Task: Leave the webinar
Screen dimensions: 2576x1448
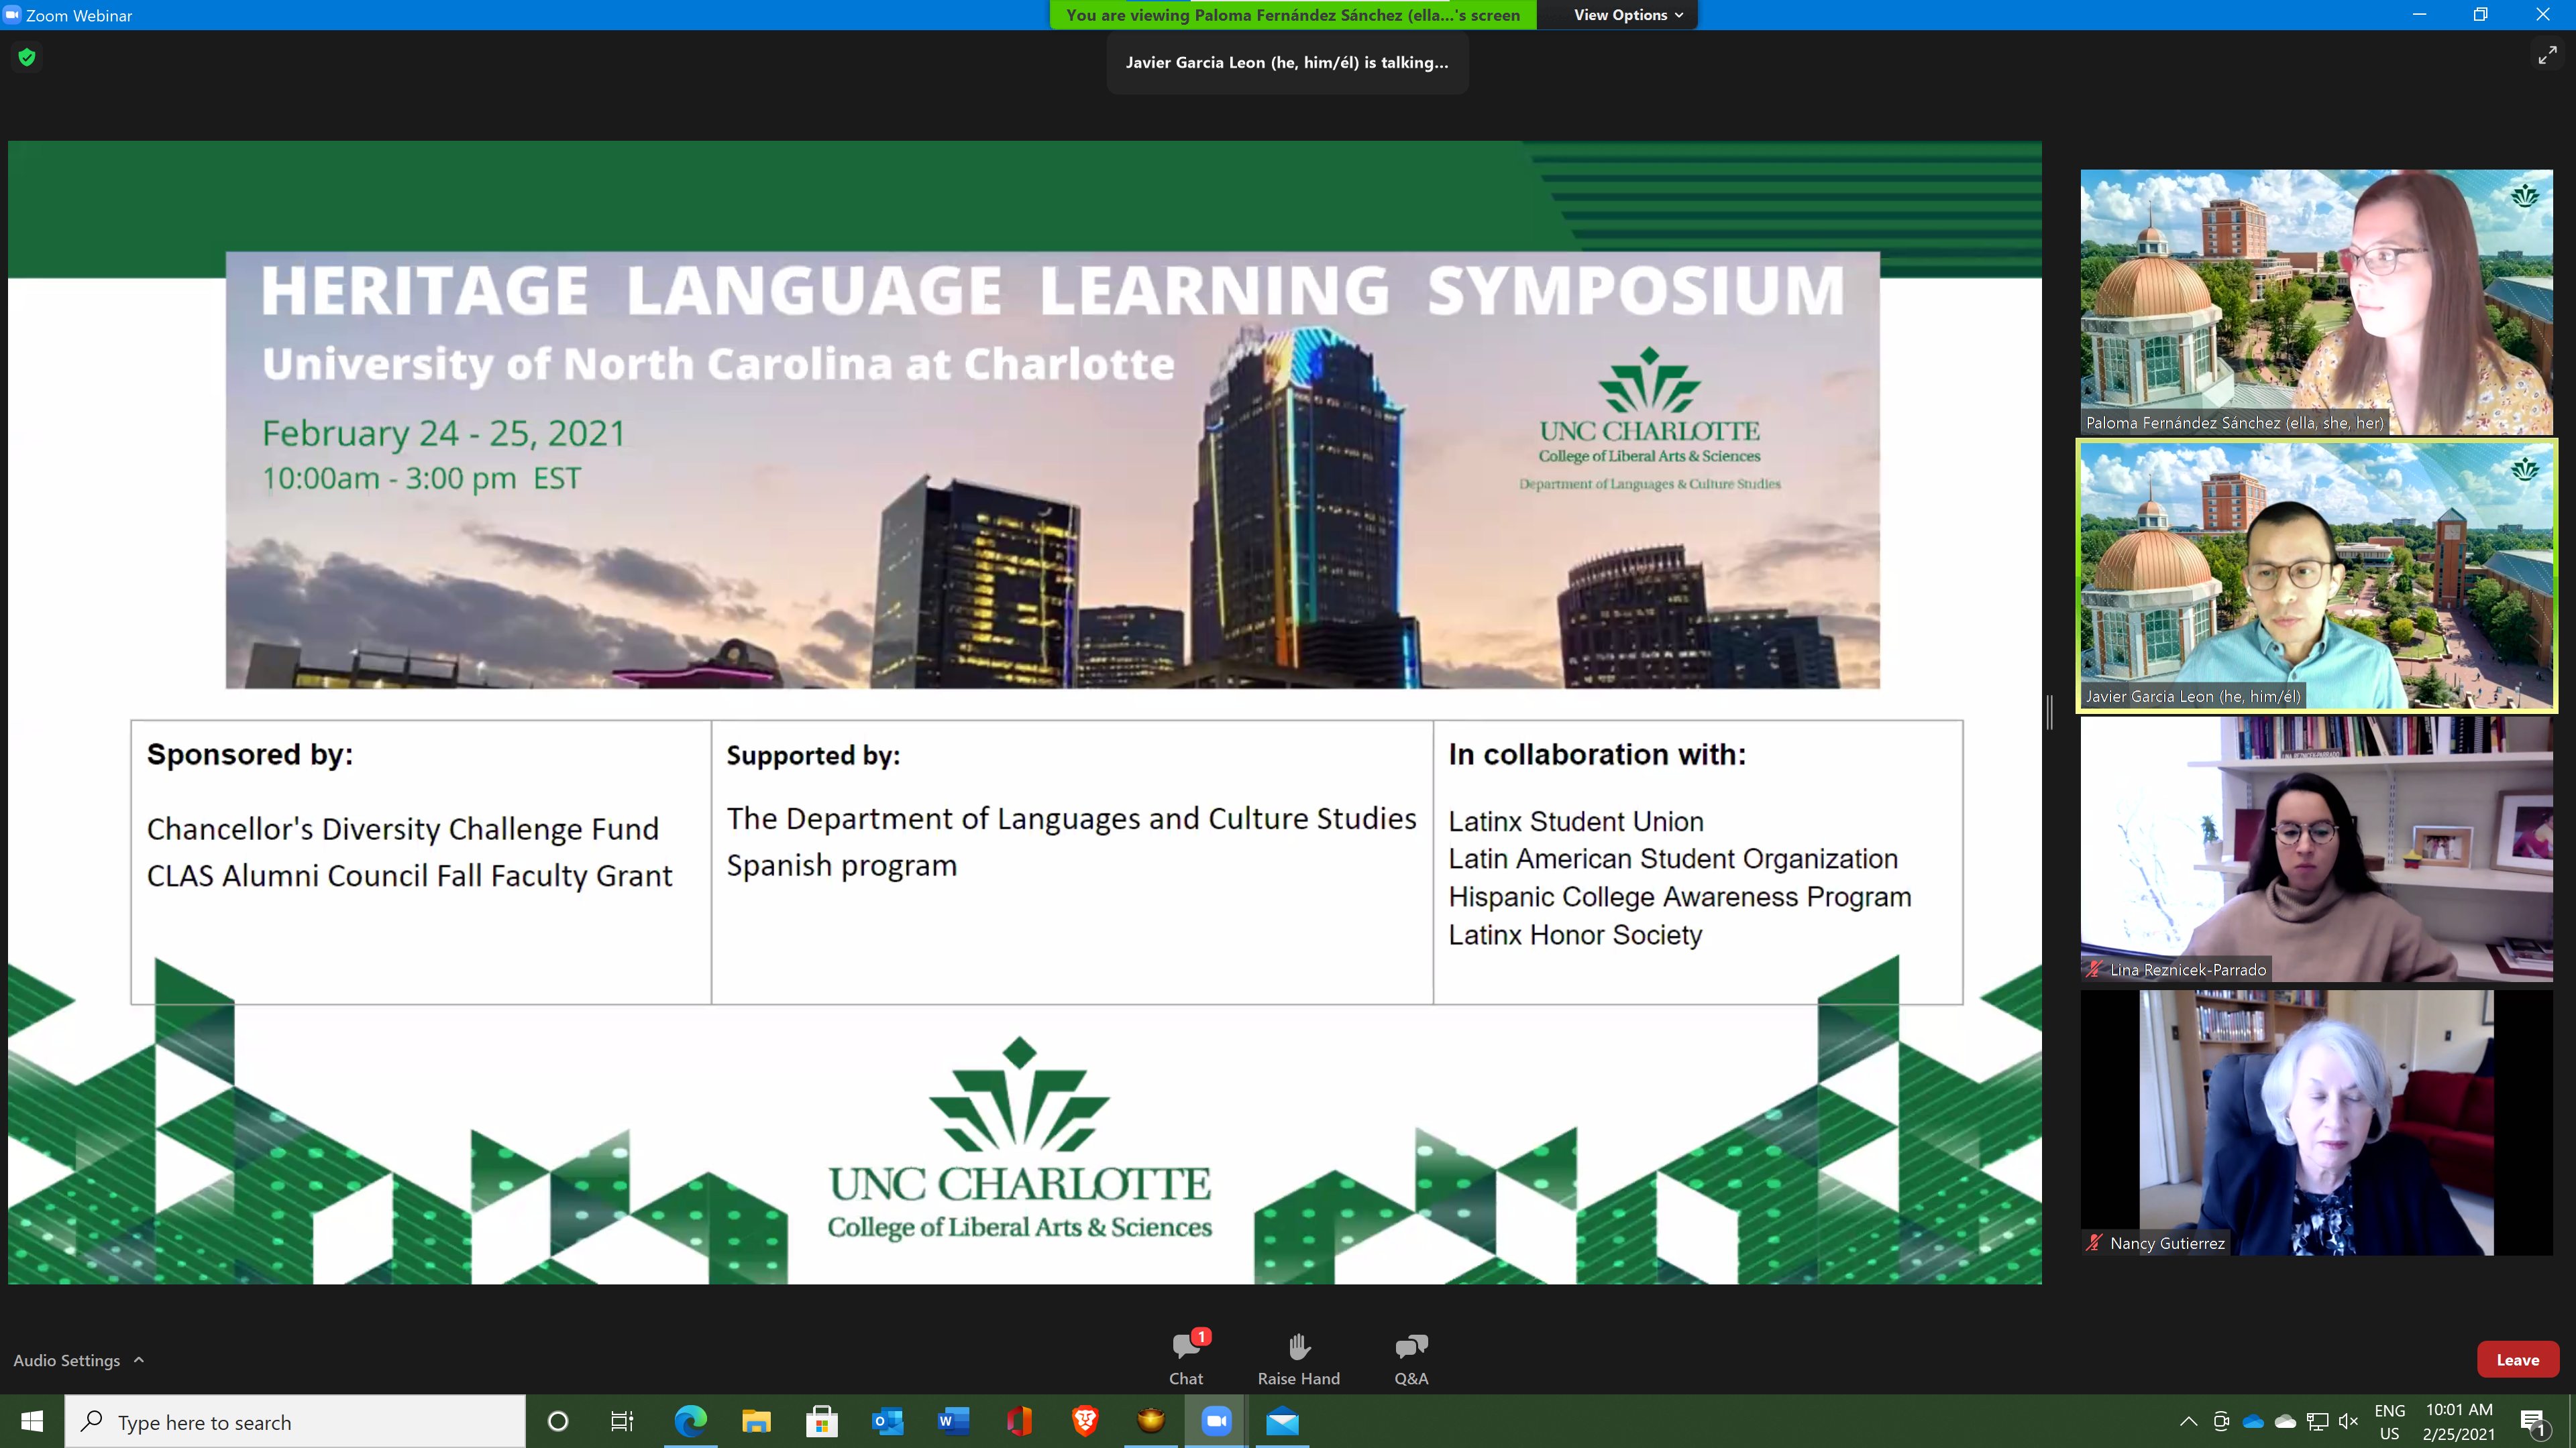Action: click(x=2517, y=1360)
